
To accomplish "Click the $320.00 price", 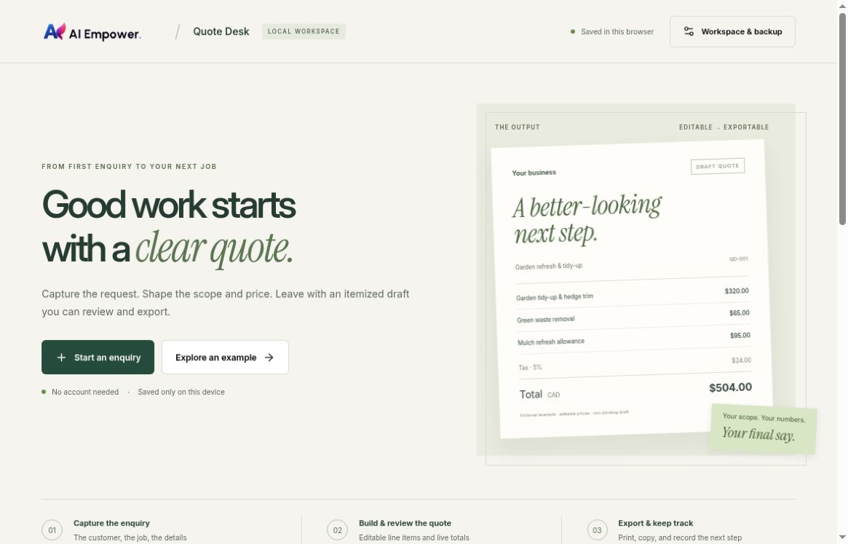I will 737,291.
